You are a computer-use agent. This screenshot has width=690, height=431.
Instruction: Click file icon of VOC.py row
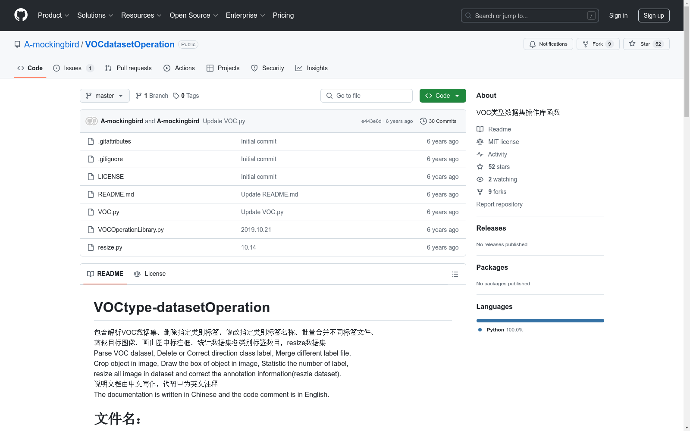point(91,212)
